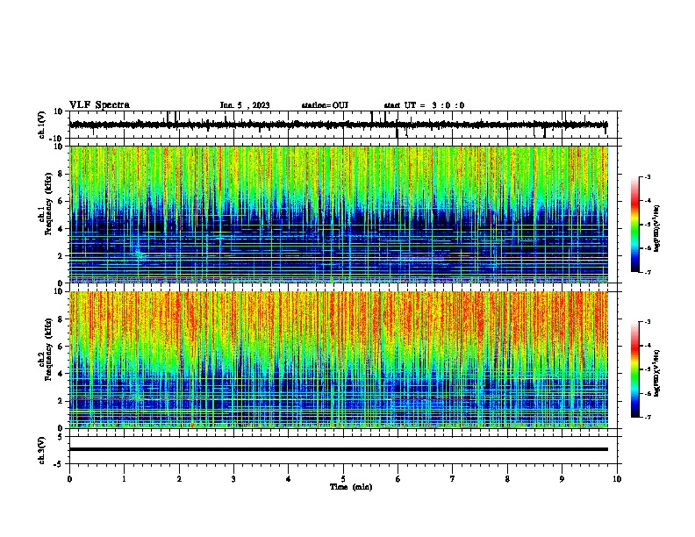Click the ch.1 spectrogram panel

tap(339, 214)
